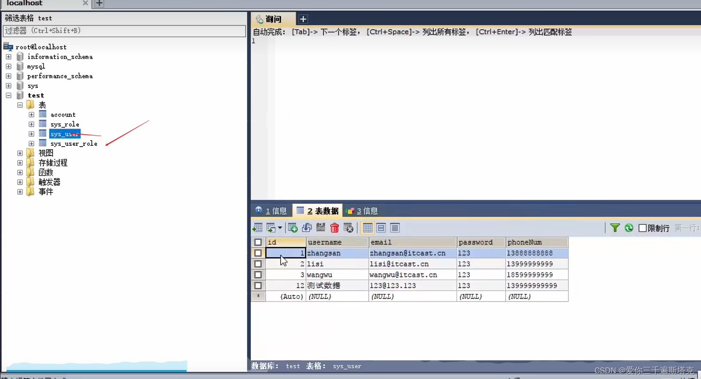Sort by the phoneNum column header
Viewport: 701px width, 379px height.
coord(537,242)
